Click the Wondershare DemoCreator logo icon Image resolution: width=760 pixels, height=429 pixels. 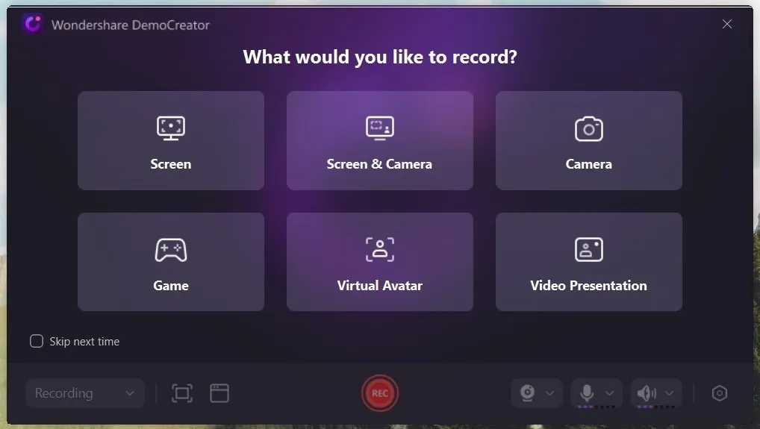pos(32,24)
